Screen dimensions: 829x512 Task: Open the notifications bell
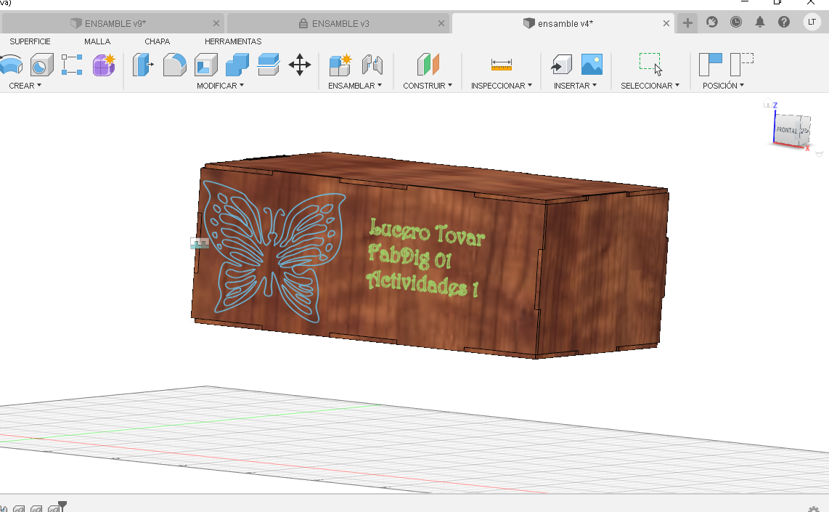(x=760, y=23)
